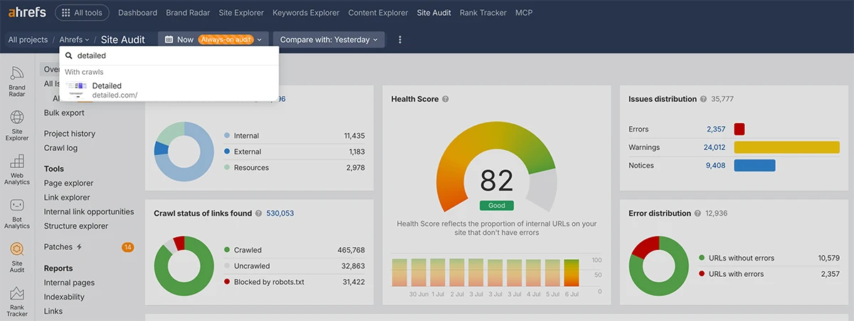Viewport: 854px width, 321px height.
Task: Click the All projects breadcrumb link
Action: point(28,40)
